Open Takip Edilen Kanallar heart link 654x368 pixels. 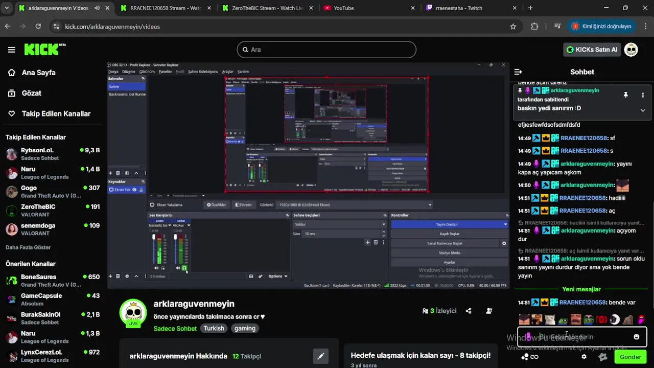point(49,113)
